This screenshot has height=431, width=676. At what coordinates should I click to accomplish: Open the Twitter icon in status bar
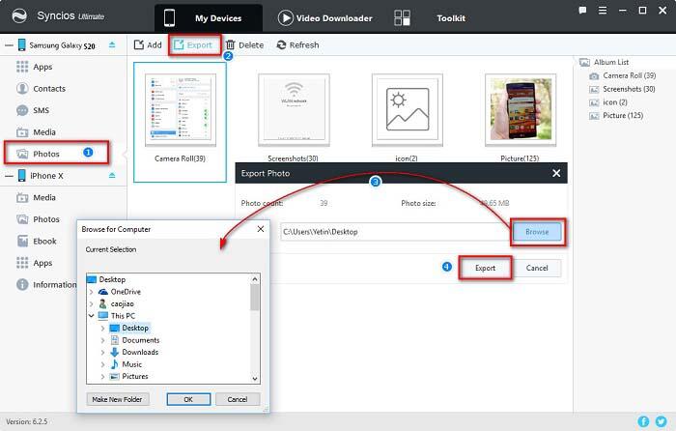click(662, 421)
